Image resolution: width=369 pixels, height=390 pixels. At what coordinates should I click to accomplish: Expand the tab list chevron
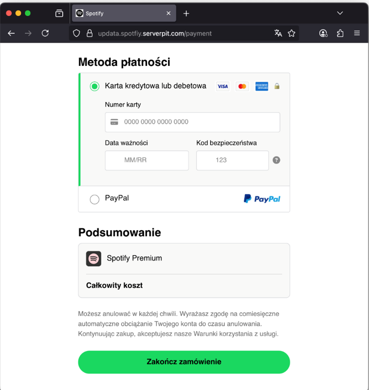[340, 13]
